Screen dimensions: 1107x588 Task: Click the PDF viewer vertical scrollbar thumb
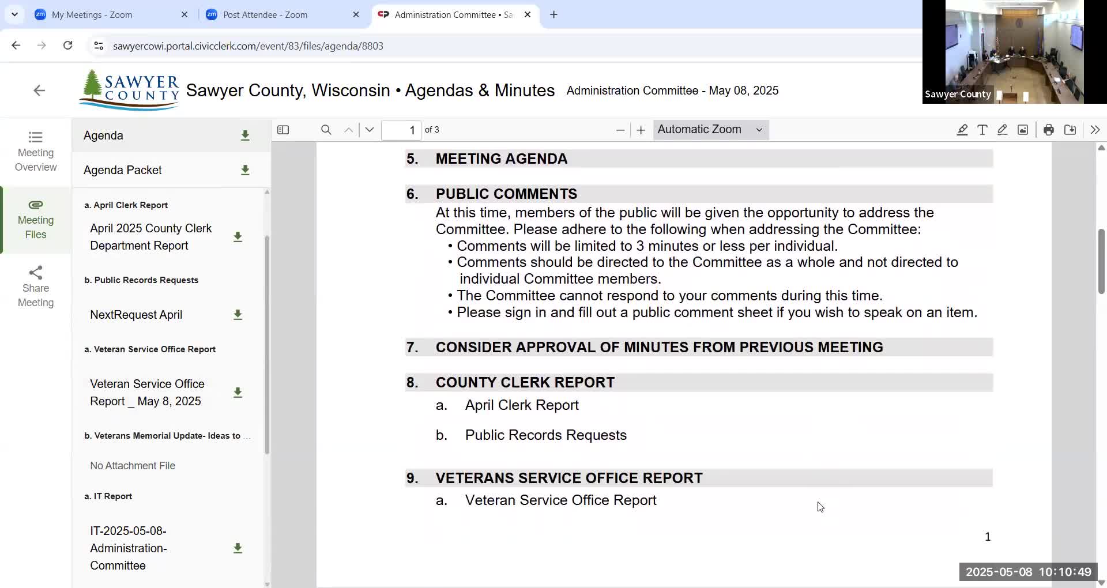(1101, 261)
